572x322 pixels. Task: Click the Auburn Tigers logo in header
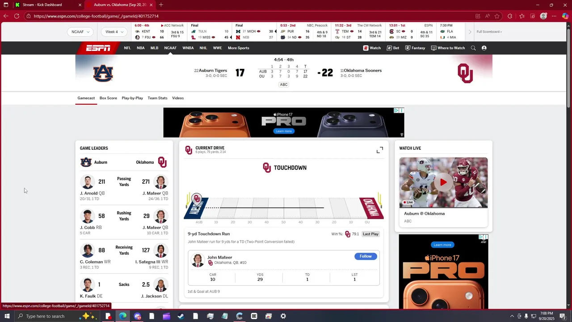[x=103, y=73]
